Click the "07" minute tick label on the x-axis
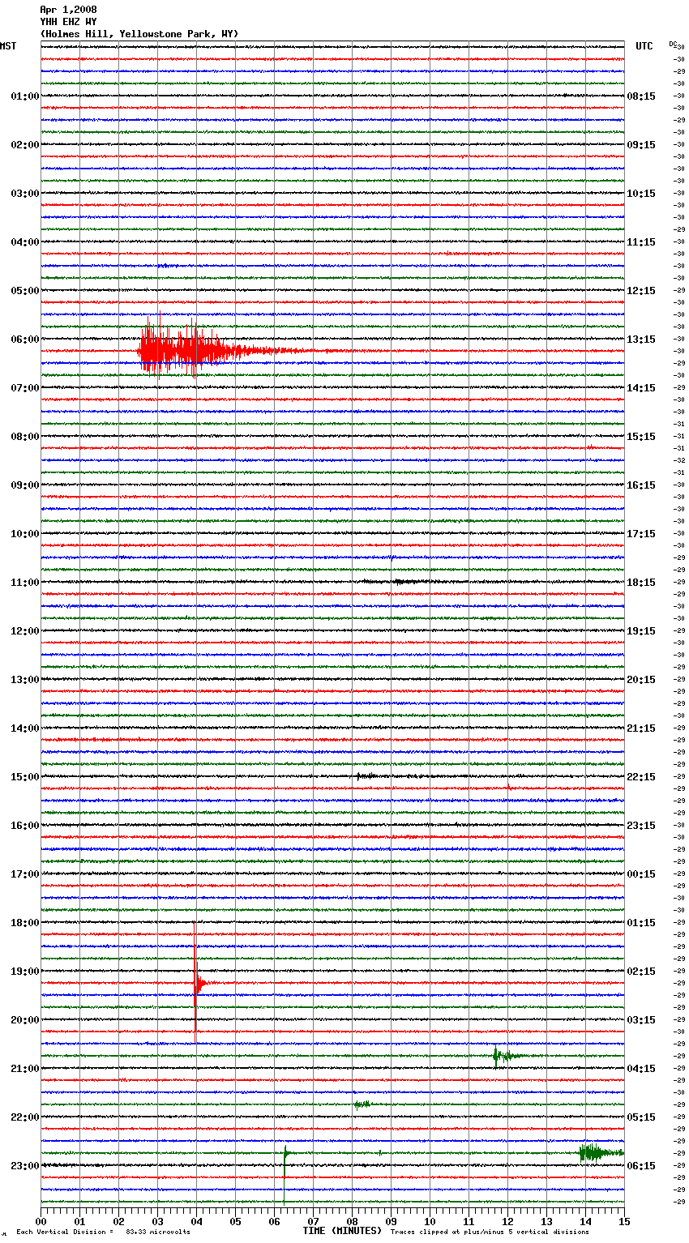Screen dimensions: 689x1243 [x=313, y=1221]
